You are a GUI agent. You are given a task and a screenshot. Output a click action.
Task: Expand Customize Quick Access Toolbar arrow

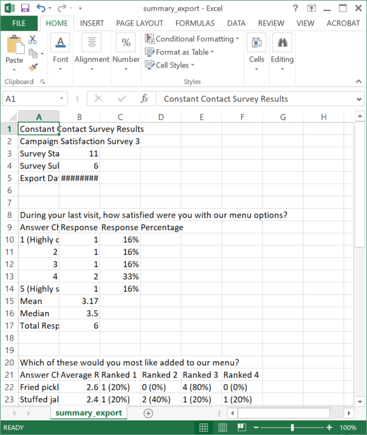point(80,8)
